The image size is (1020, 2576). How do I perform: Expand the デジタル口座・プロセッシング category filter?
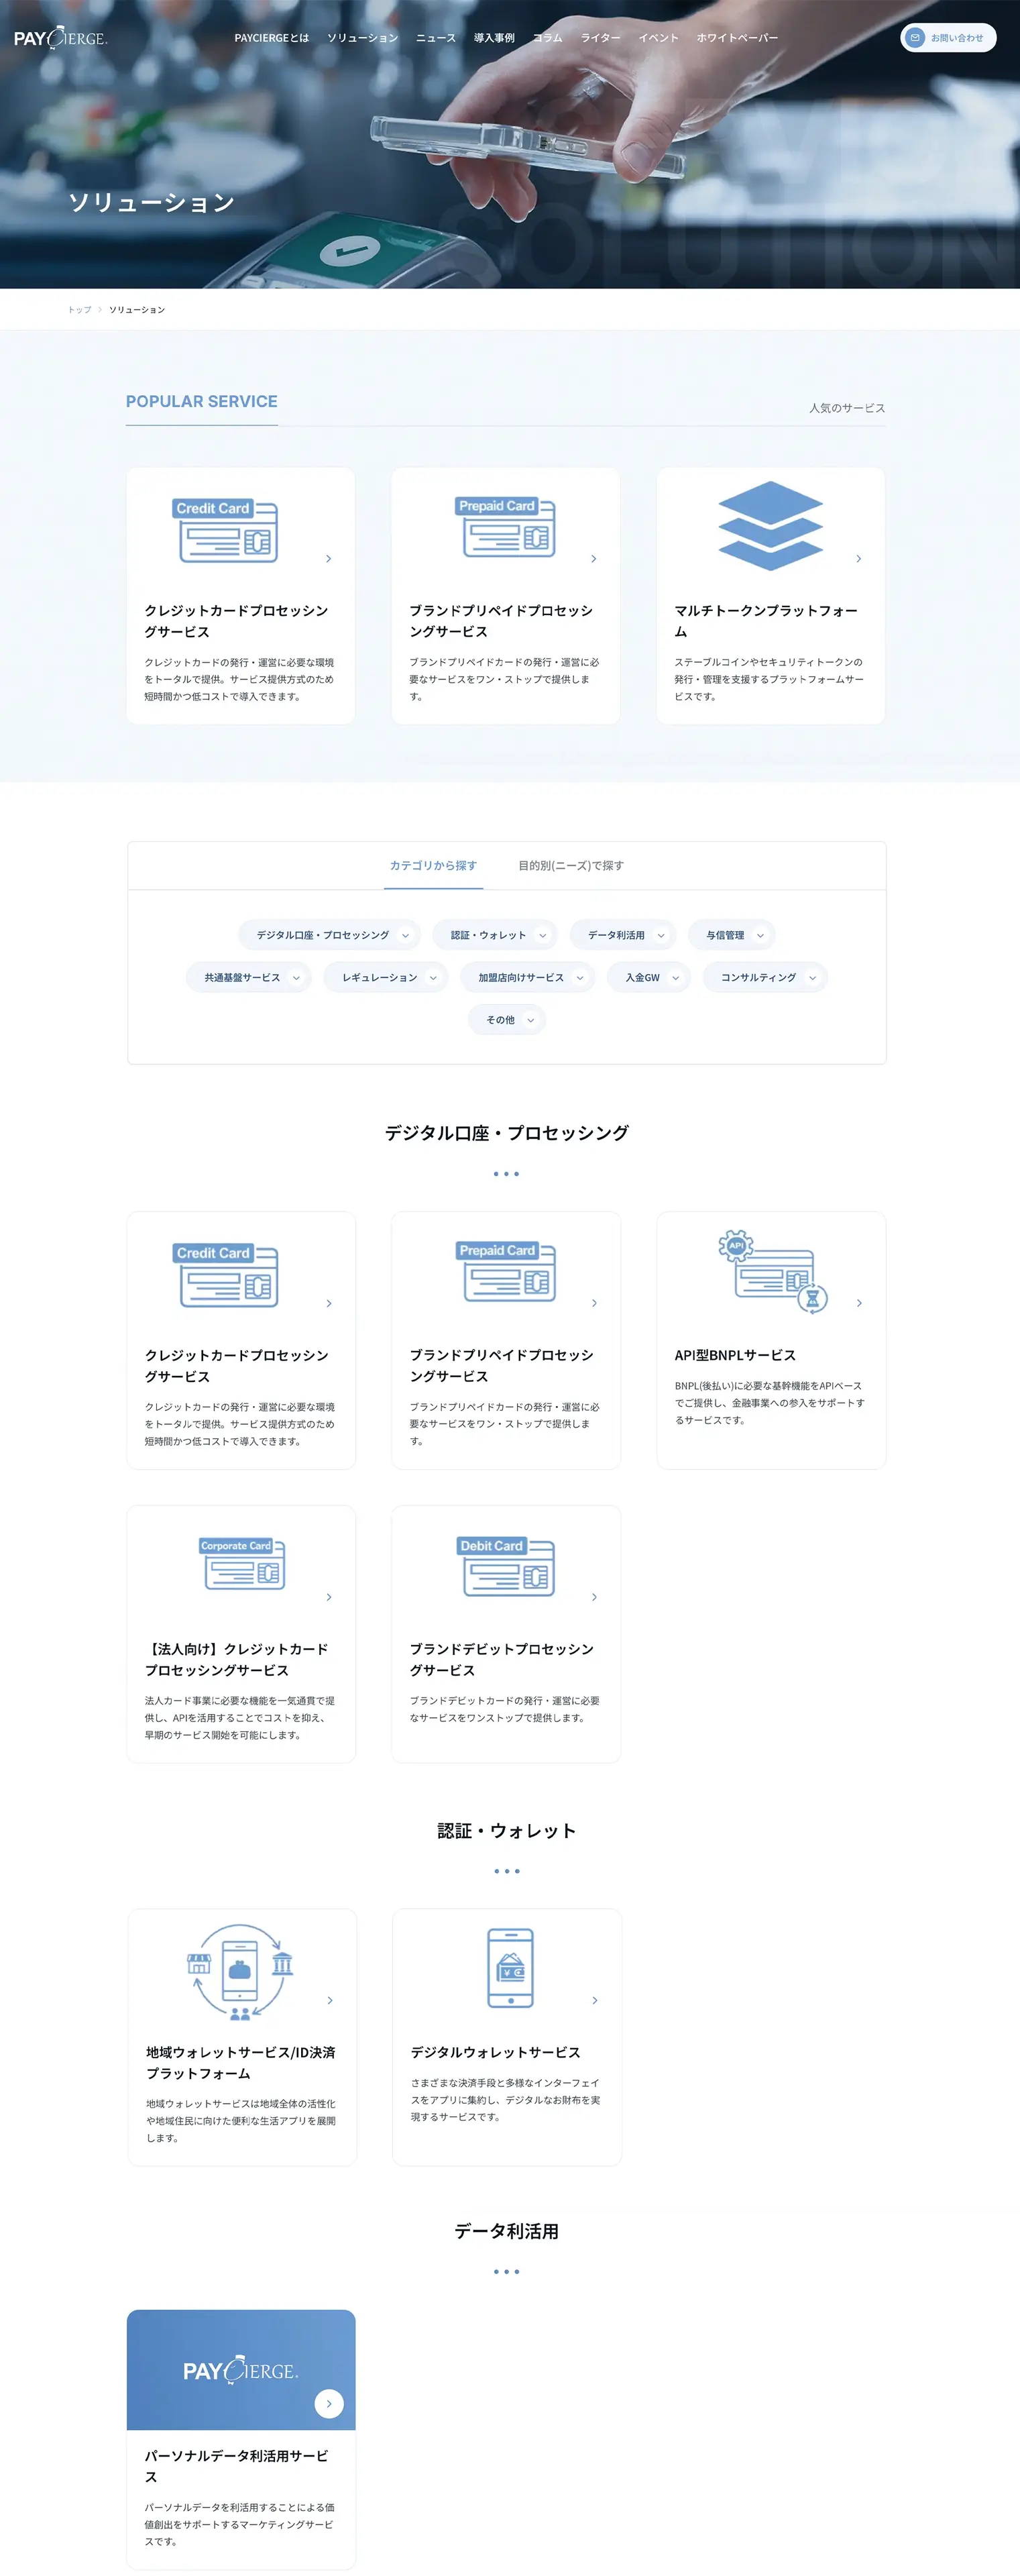[x=329, y=935]
